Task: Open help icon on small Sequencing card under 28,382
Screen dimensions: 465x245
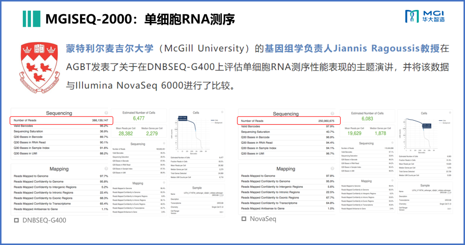Action: (164, 144)
